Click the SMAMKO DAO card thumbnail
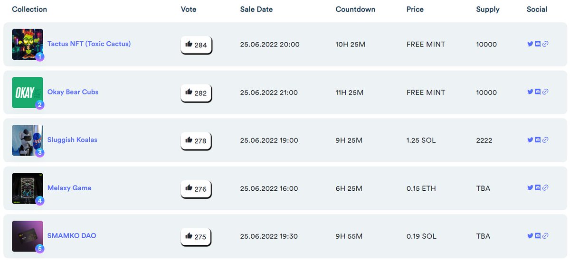The width and height of the screenshot is (570, 260). (27, 236)
